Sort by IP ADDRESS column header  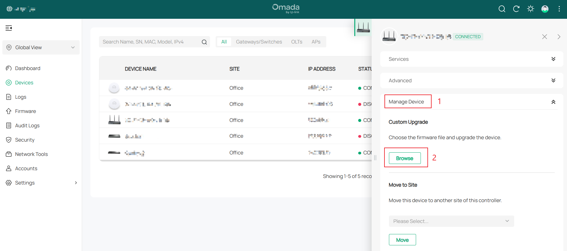click(322, 69)
